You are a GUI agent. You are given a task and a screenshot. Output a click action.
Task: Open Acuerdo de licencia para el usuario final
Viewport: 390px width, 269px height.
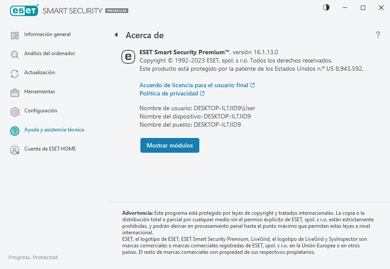[194, 85]
